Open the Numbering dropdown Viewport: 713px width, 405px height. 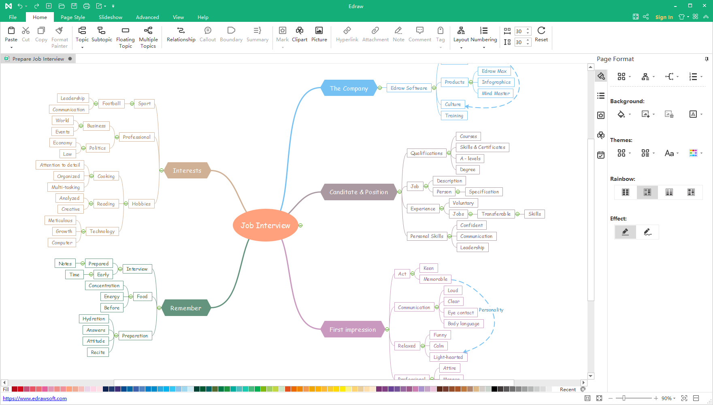(484, 48)
